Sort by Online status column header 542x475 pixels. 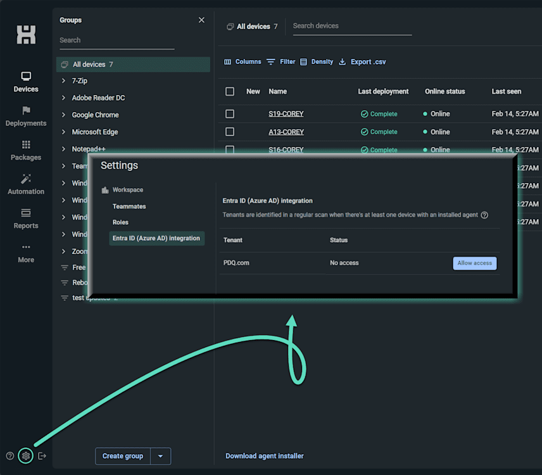[x=445, y=92]
